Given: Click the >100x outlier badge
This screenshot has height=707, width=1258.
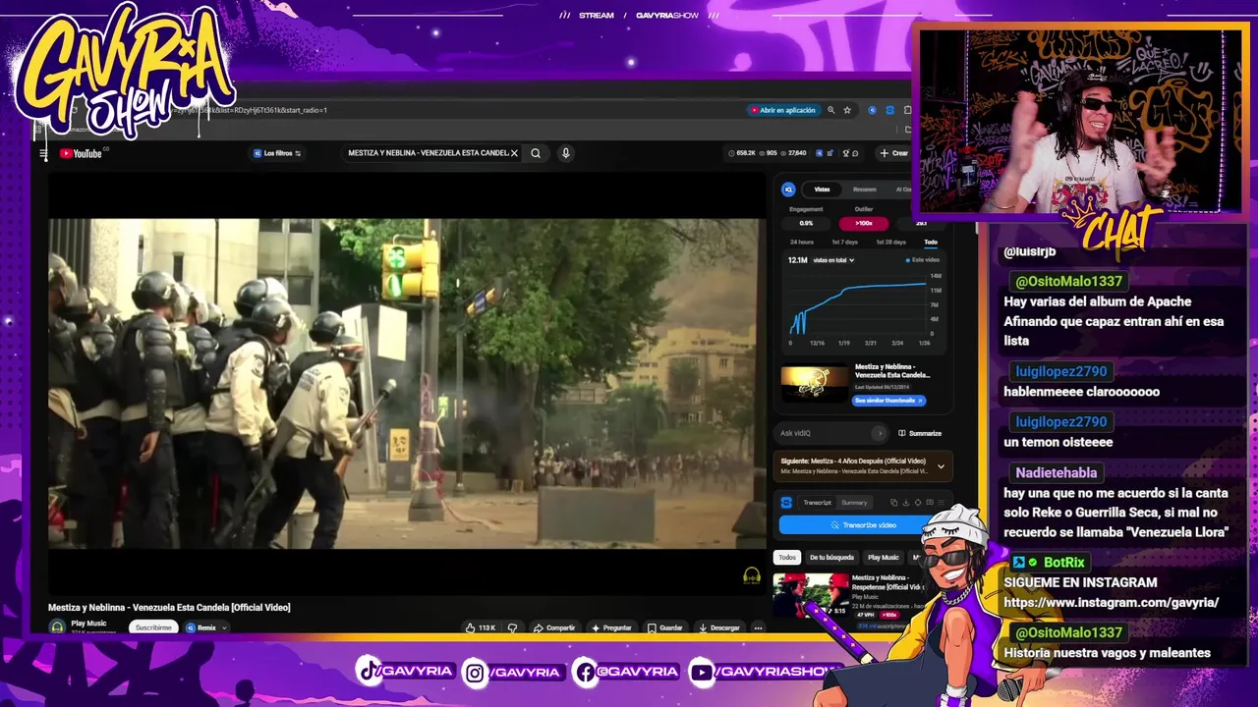Looking at the screenshot, I should 864,223.
